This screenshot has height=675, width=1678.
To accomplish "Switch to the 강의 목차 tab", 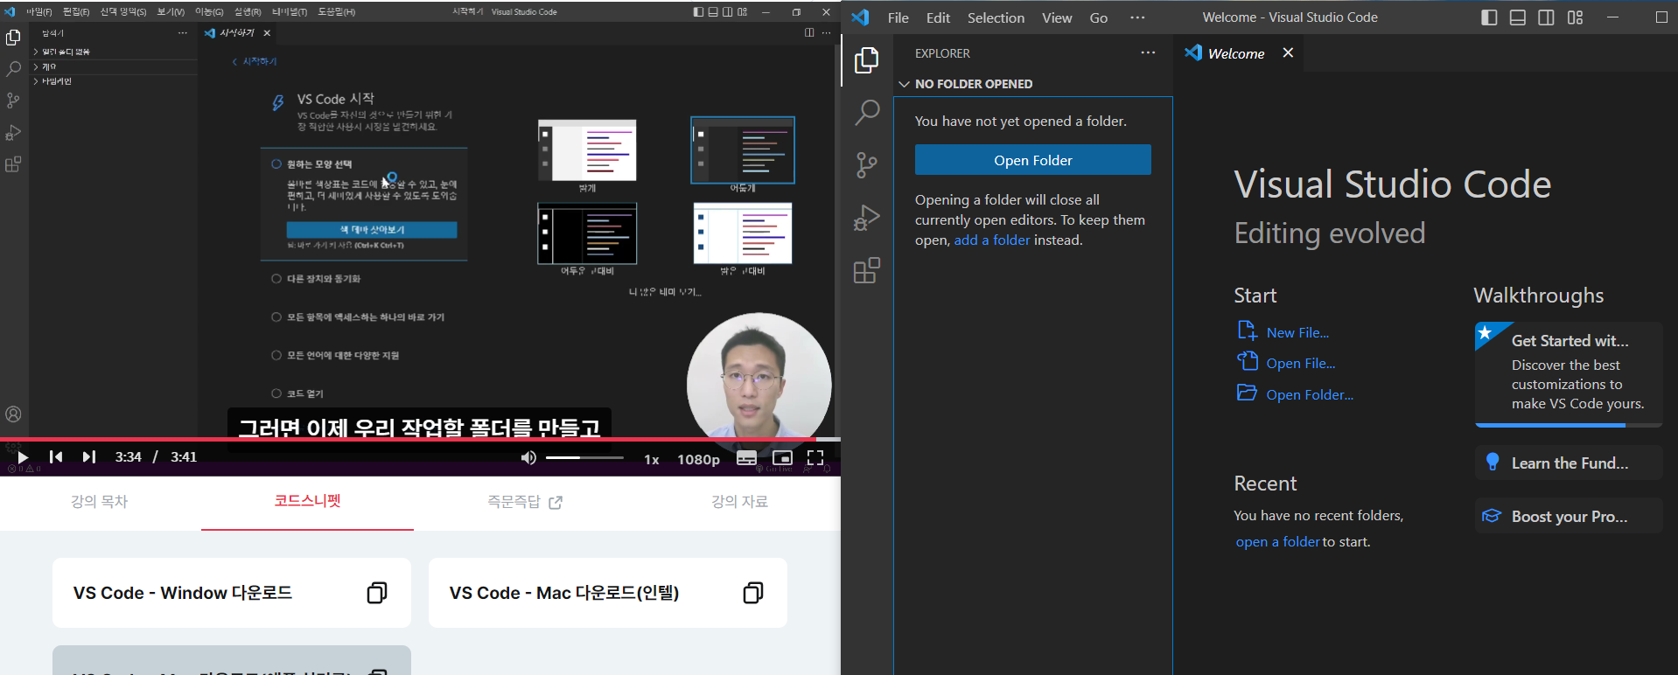I will 100,502.
